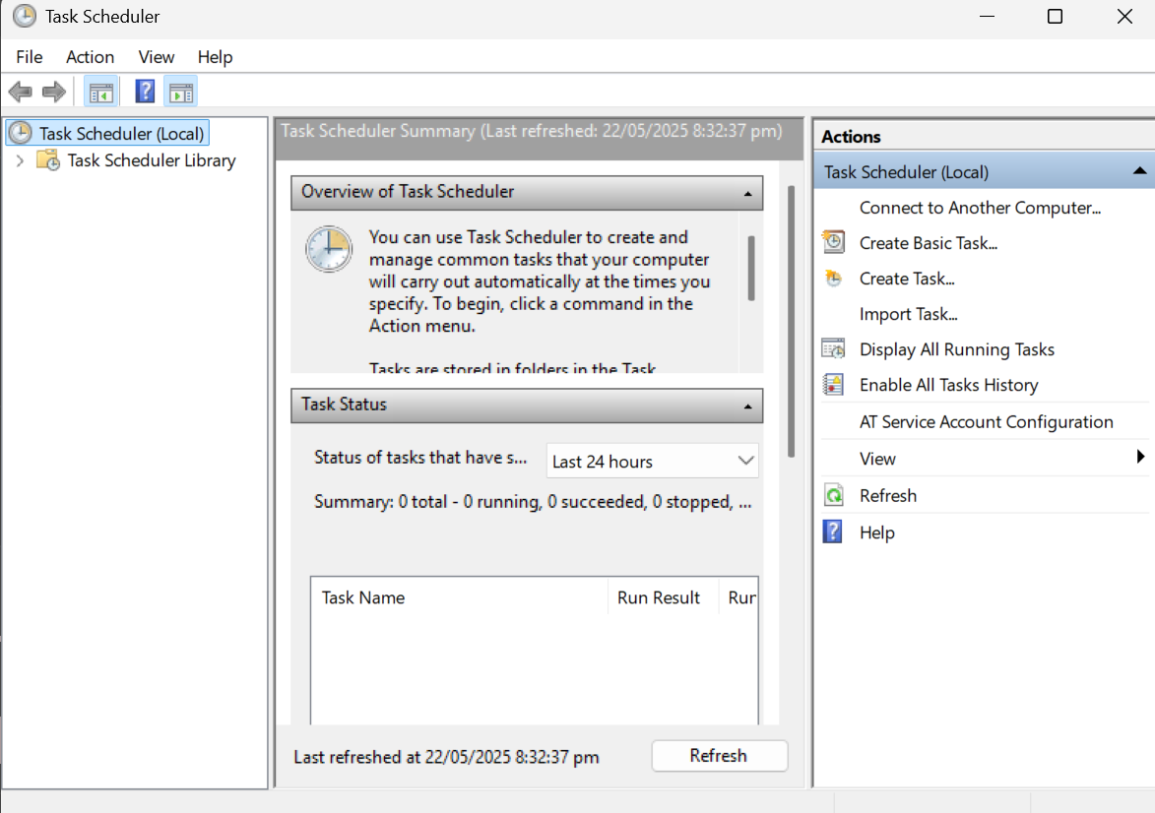Expand the View submenu in Actions pane
Viewport: 1155px width, 813px height.
coord(1141,458)
